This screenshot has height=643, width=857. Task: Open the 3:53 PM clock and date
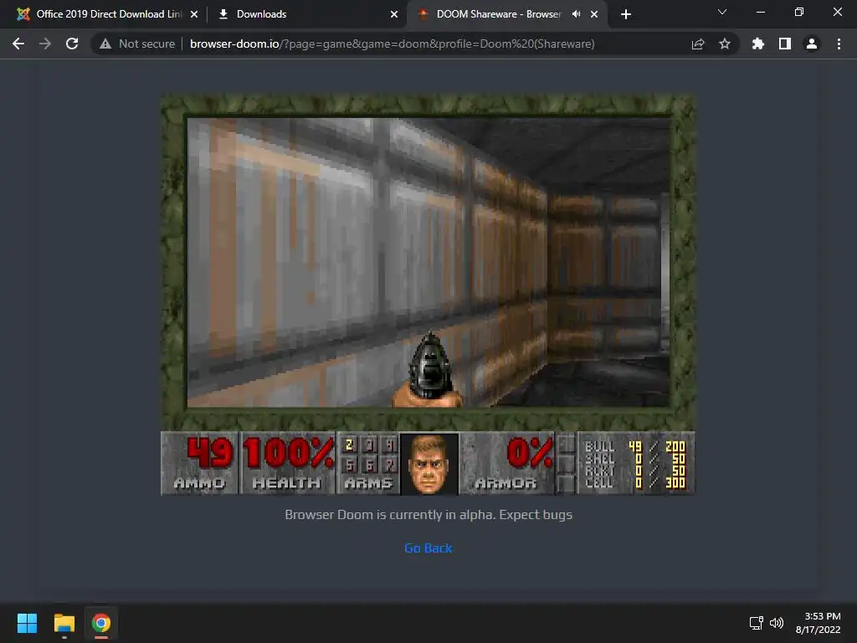point(818,623)
